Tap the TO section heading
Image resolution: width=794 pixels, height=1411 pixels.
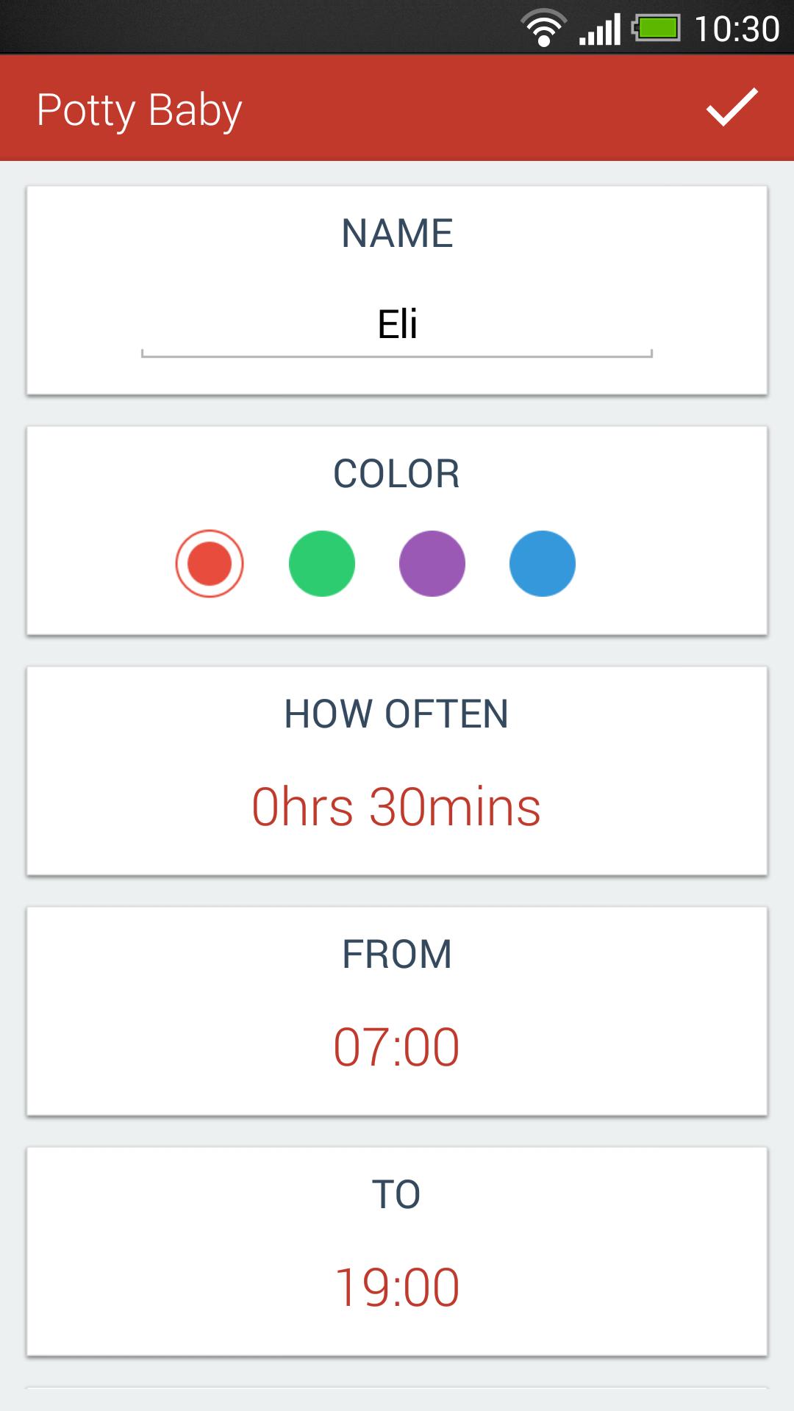click(x=397, y=1195)
